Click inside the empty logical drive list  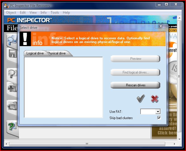coord(63,87)
